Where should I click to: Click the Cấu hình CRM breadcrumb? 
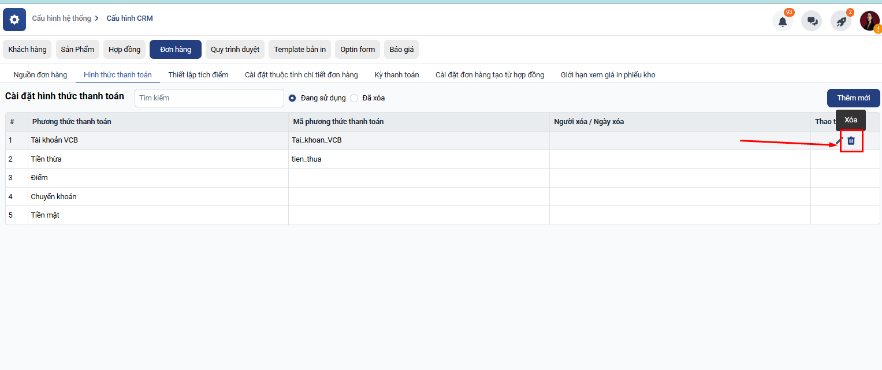point(130,18)
